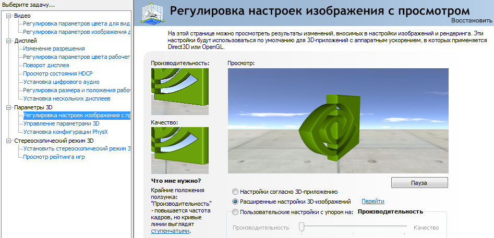
Task: Open Регулировка параметров изображения under Видео
Action: [x=77, y=32]
